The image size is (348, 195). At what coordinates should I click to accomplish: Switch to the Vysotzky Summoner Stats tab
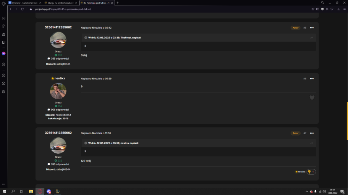pos(25,3)
